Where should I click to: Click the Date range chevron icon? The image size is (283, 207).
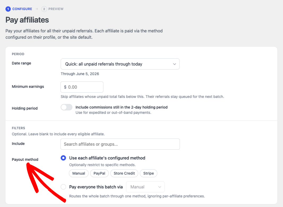[174, 64]
